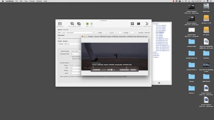This screenshot has width=214, height=120.
Task: Select the Fast 480p30 preset
Action: (x=159, y=37)
